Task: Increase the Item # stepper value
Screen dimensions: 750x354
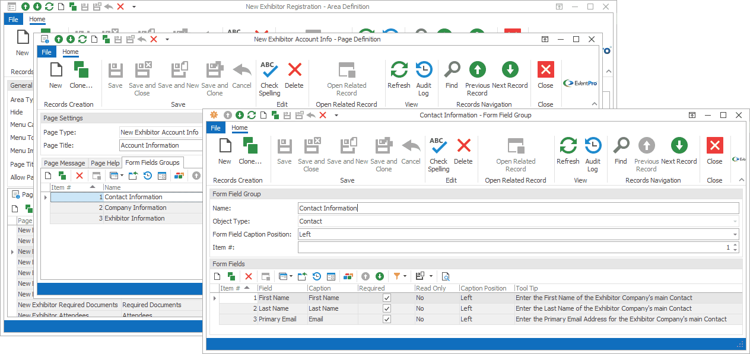Action: (736, 245)
